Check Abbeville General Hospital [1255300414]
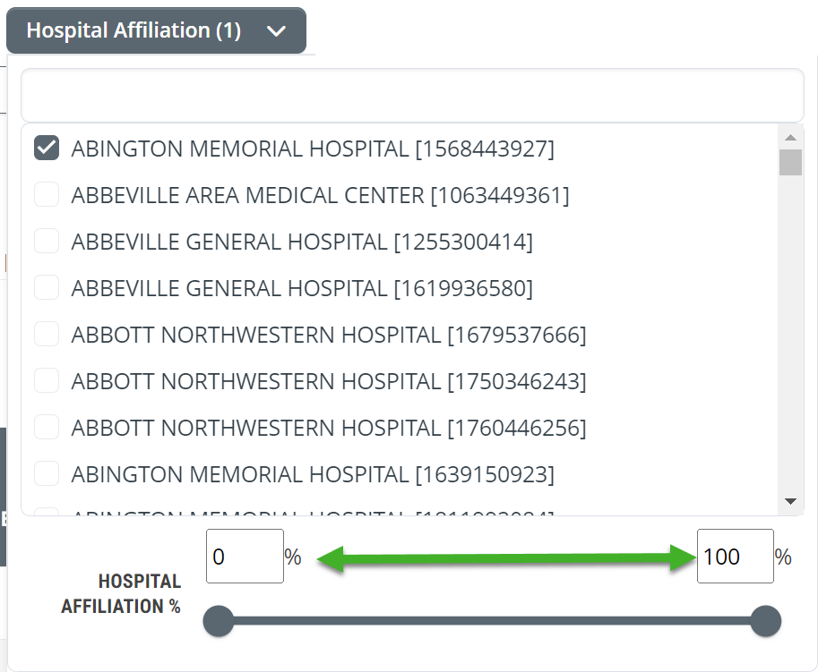818x672 pixels. (x=47, y=242)
